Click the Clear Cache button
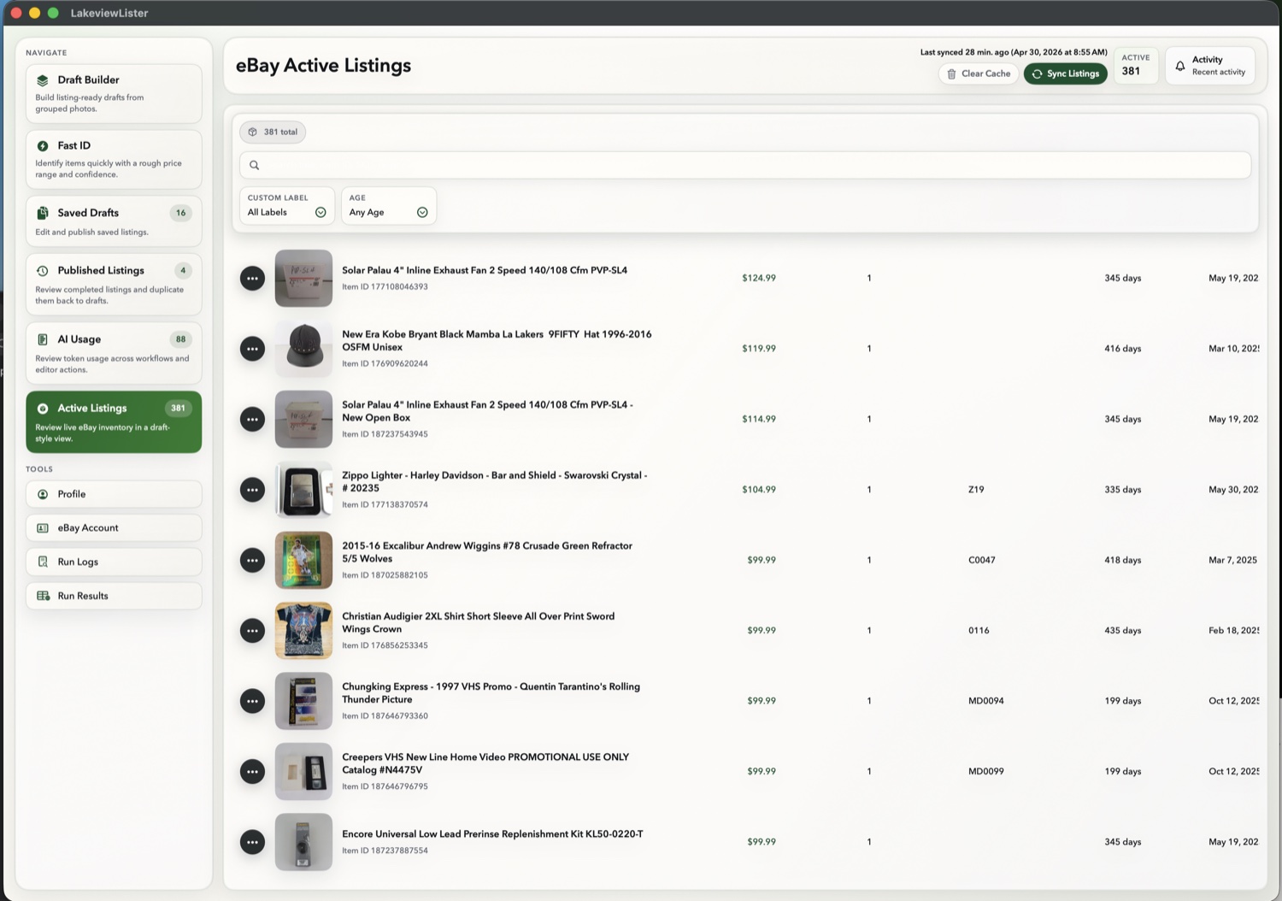The height and width of the screenshot is (901, 1282). [x=978, y=74]
